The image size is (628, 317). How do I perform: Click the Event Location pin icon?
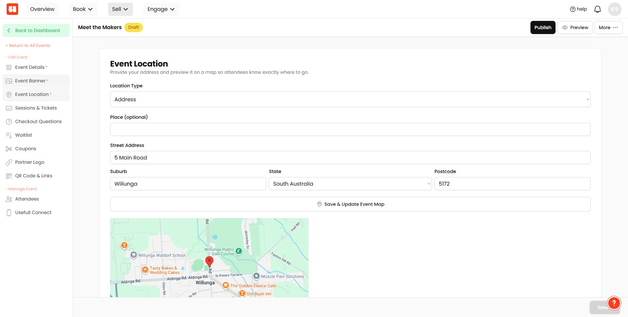(x=9, y=95)
